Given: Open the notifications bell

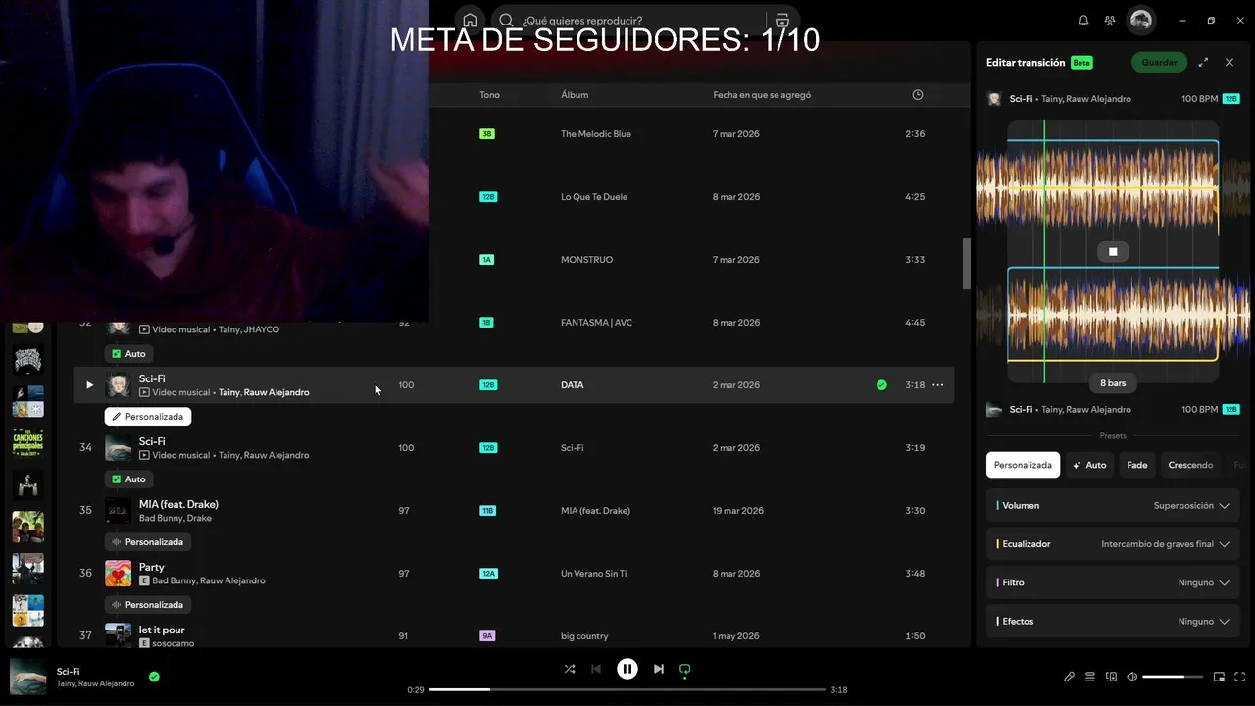Looking at the screenshot, I should (x=1083, y=21).
